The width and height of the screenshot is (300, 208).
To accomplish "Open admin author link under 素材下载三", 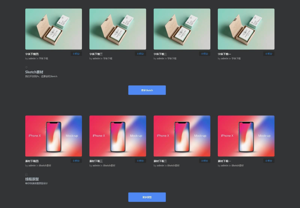I will [96, 166].
